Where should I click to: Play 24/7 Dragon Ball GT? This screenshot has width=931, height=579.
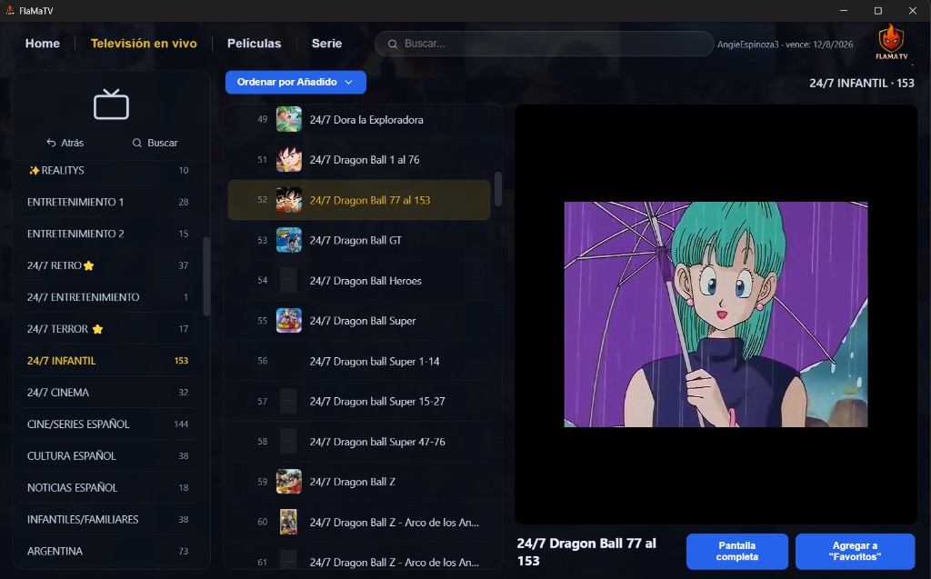pyautogui.click(x=359, y=240)
